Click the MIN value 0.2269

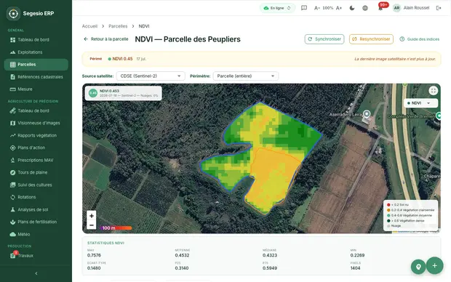click(357, 255)
